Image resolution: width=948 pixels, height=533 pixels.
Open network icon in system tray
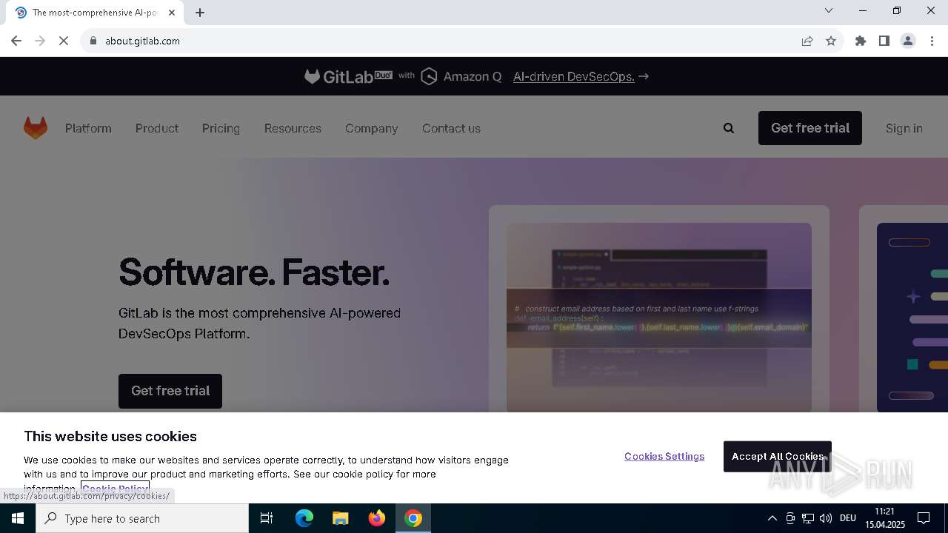808,518
